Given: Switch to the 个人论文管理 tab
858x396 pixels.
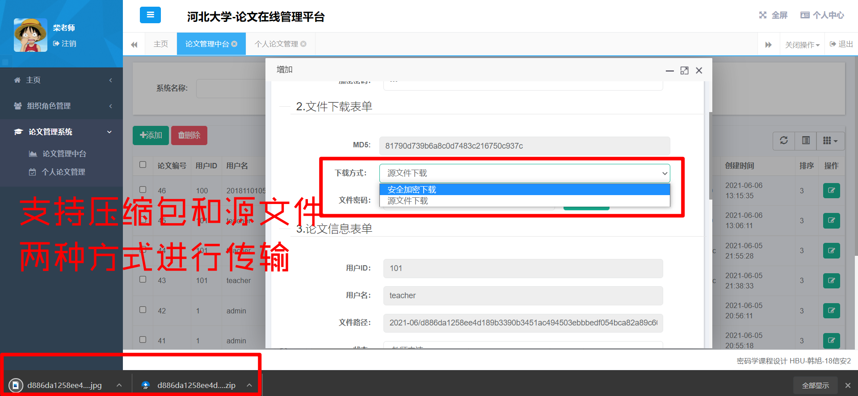Looking at the screenshot, I should pyautogui.click(x=276, y=44).
